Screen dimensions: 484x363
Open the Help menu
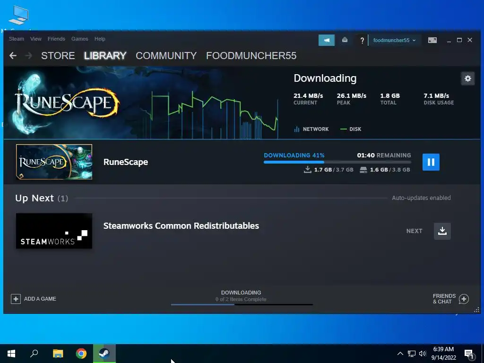point(100,39)
